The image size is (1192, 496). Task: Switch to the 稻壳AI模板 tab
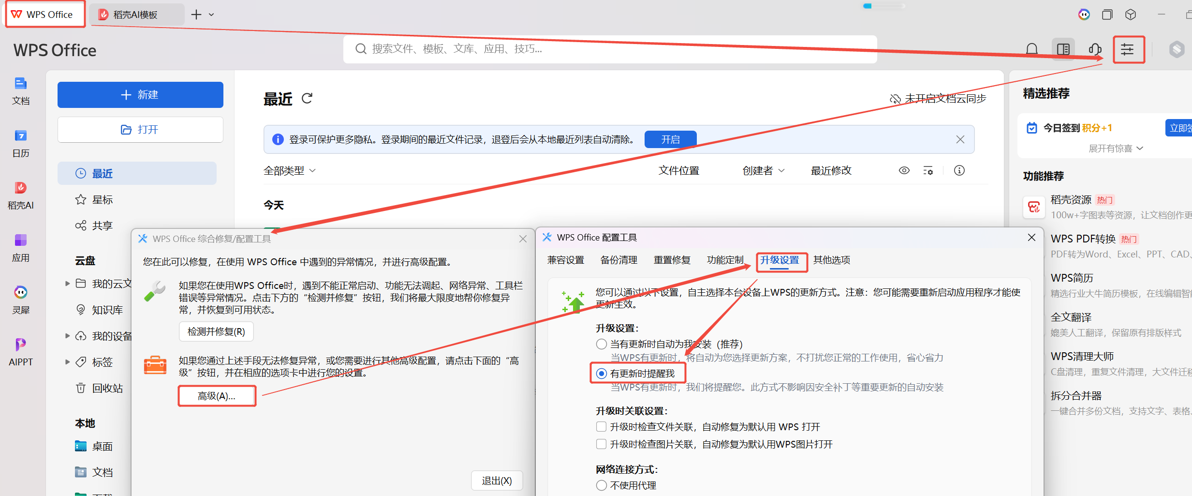[137, 15]
